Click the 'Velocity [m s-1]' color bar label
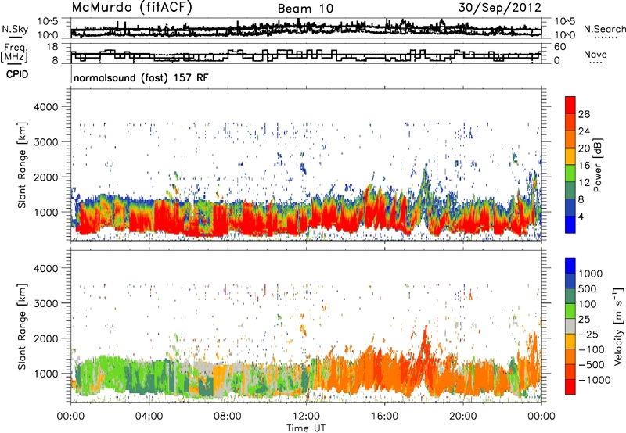Viewport: 626px width, 433px height. (x=618, y=326)
